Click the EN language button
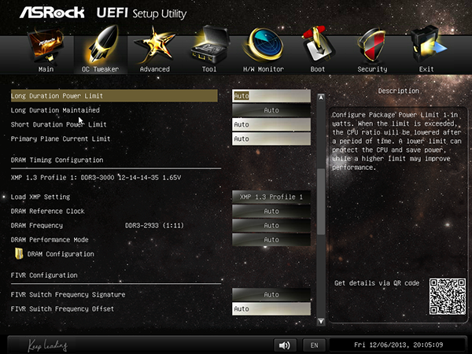 pyautogui.click(x=314, y=345)
